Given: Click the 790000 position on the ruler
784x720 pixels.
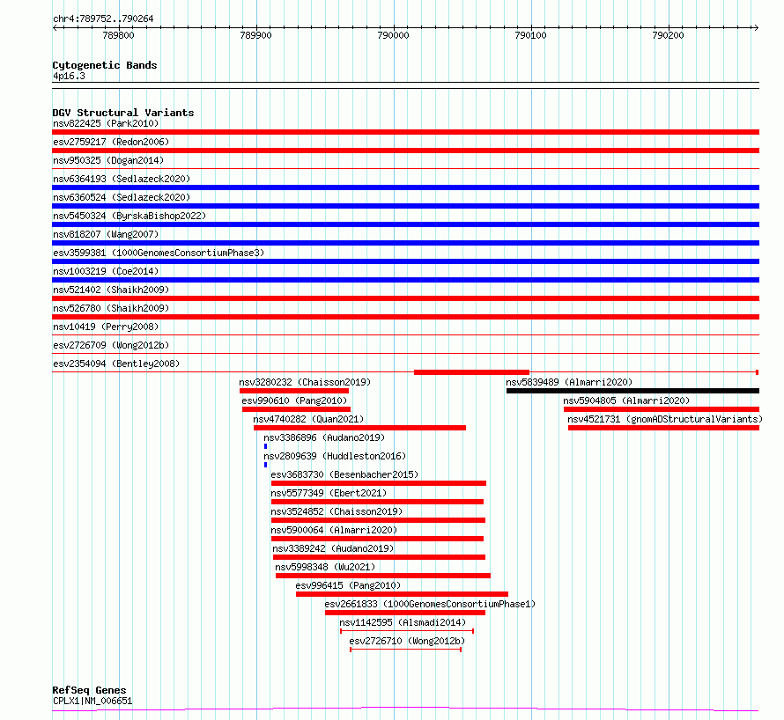Looking at the screenshot, I should (x=393, y=35).
